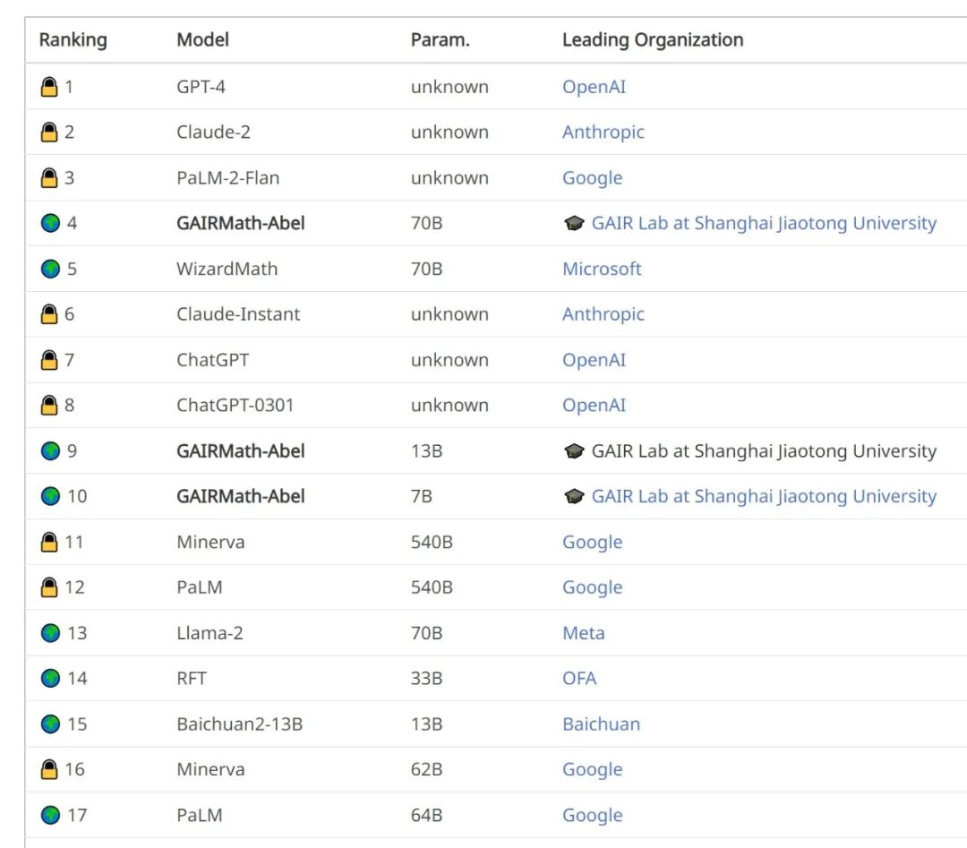The width and height of the screenshot is (967, 848).
Task: Click the lock icon beside rank 11
Action: (x=49, y=542)
